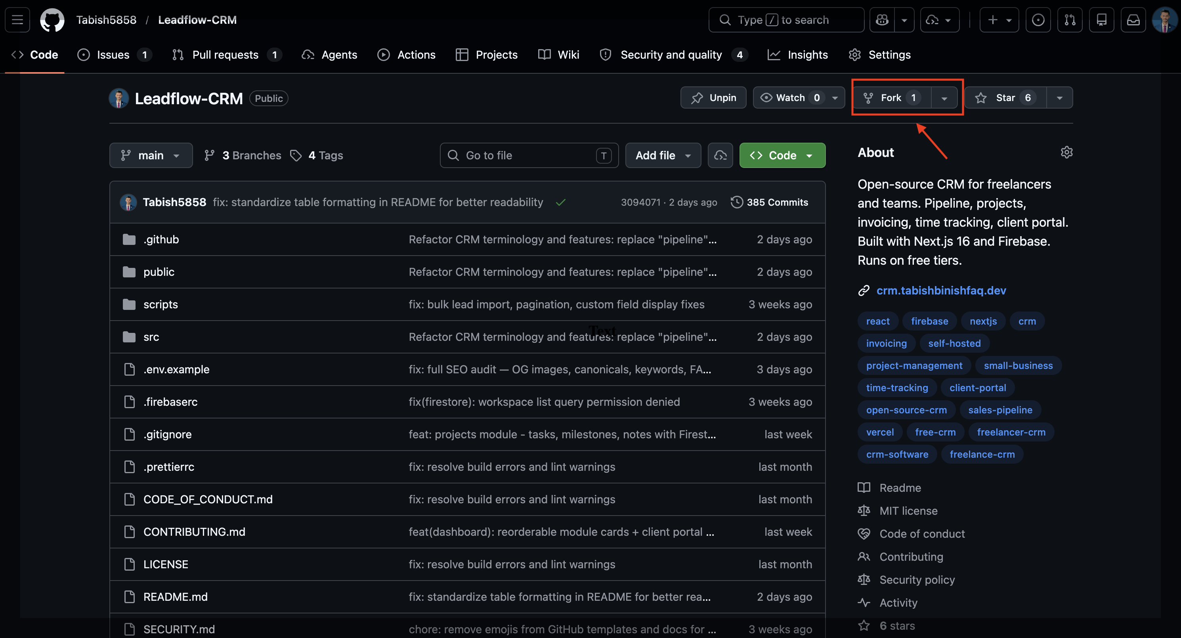Open the pull requests icon in the header

click(x=1070, y=20)
